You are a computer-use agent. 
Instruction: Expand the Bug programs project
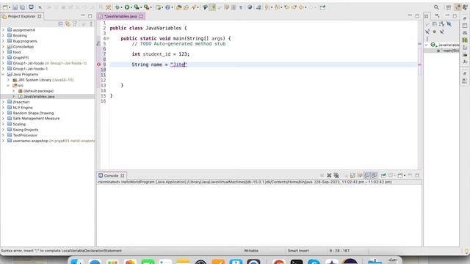3,41
